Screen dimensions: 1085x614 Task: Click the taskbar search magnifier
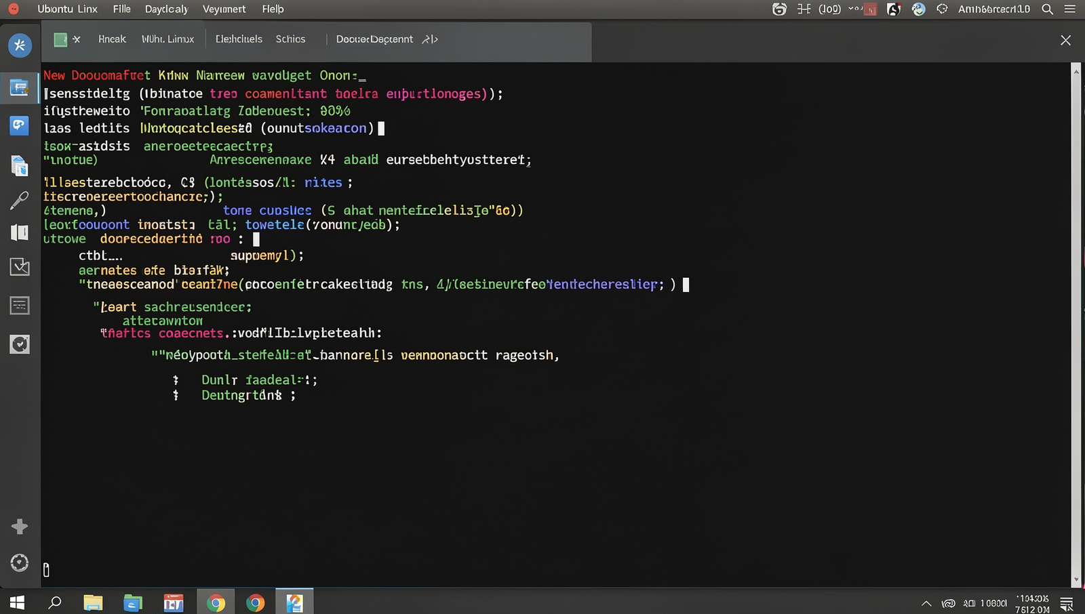point(55,602)
